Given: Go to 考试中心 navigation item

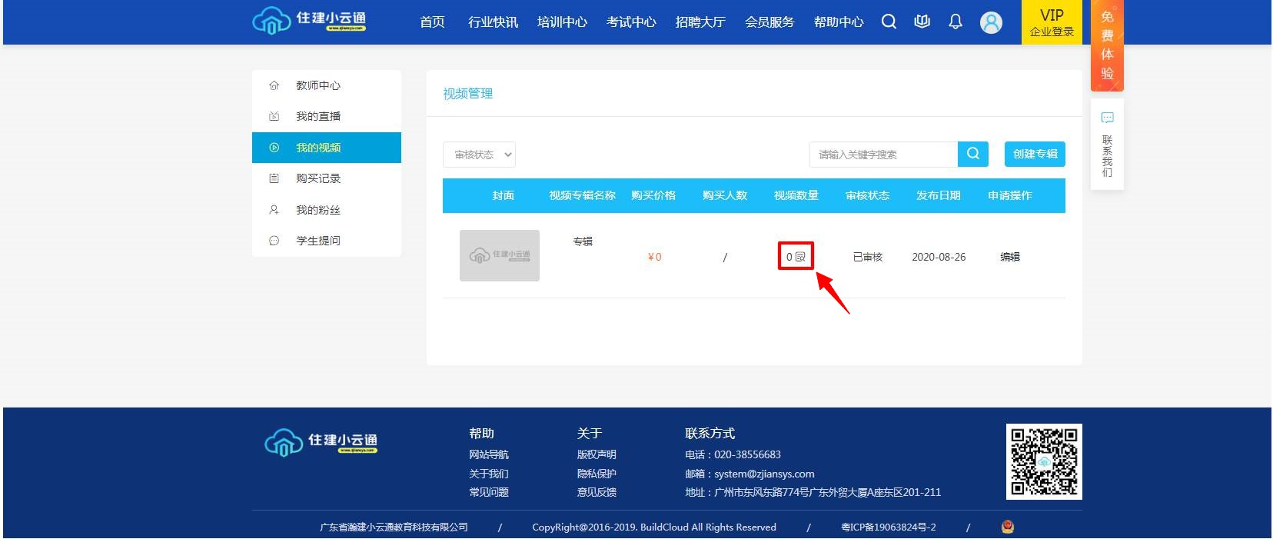Looking at the screenshot, I should (x=631, y=22).
